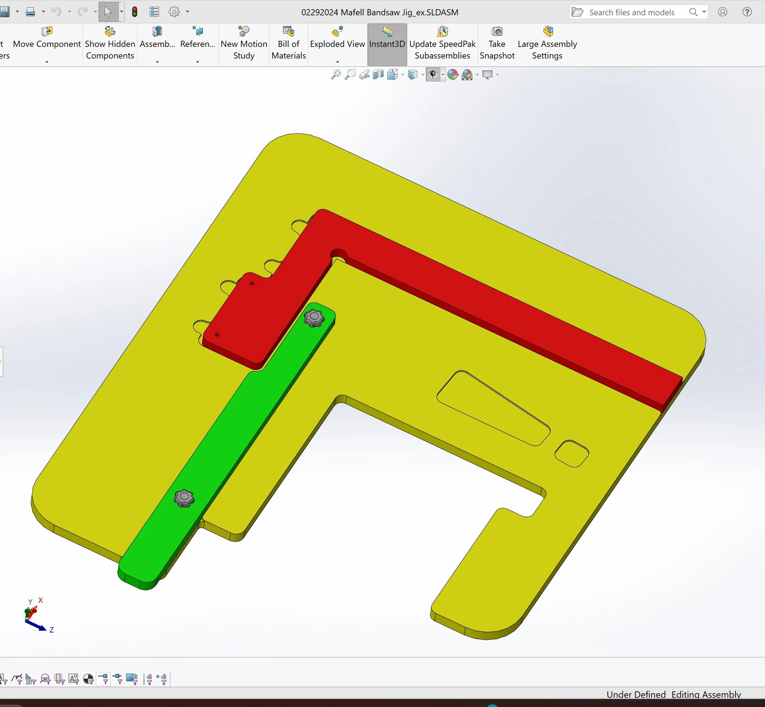Click the Search files and models field

(631, 12)
